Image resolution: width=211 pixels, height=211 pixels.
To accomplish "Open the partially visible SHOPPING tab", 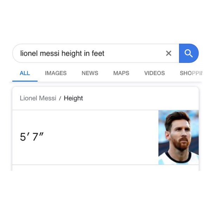I will [191, 73].
